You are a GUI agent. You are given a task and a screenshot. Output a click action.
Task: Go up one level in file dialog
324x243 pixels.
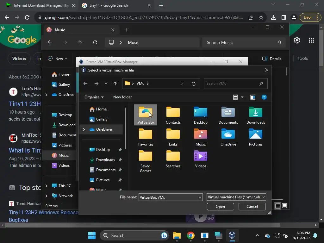(x=115, y=84)
